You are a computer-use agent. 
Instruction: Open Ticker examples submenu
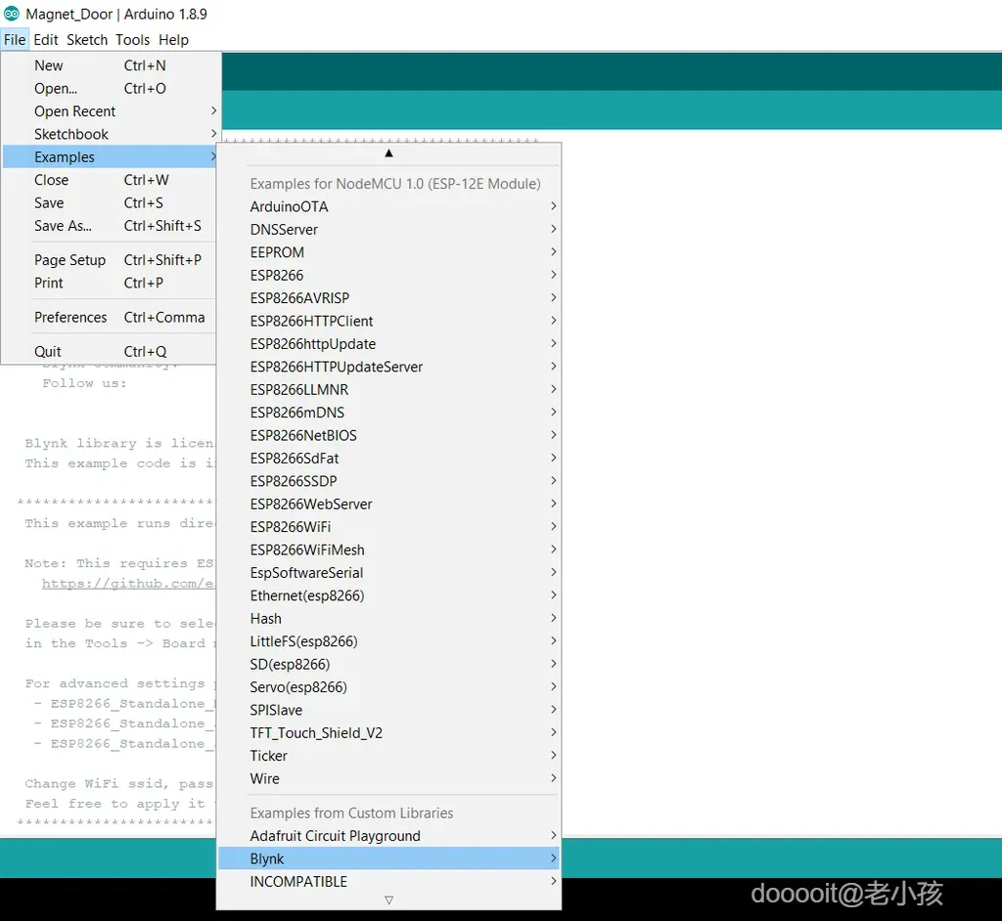coord(388,756)
